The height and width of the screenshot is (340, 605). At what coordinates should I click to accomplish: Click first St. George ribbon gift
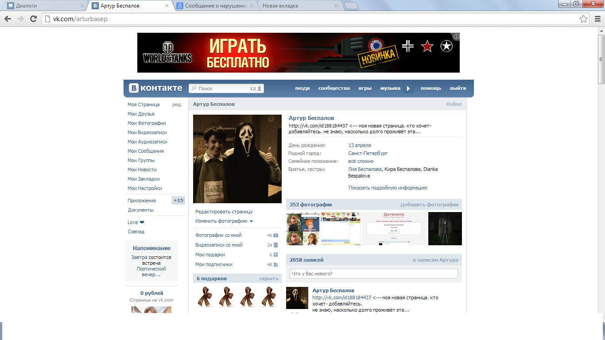pos(205,296)
